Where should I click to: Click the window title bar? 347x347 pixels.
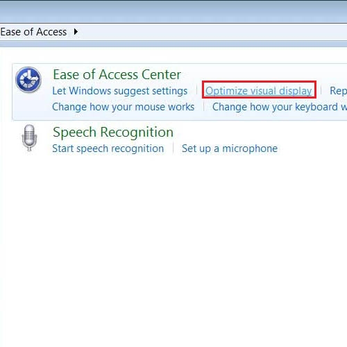(x=173, y=11)
